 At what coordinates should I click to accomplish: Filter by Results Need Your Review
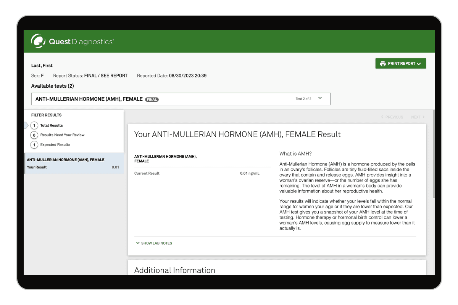click(x=62, y=135)
